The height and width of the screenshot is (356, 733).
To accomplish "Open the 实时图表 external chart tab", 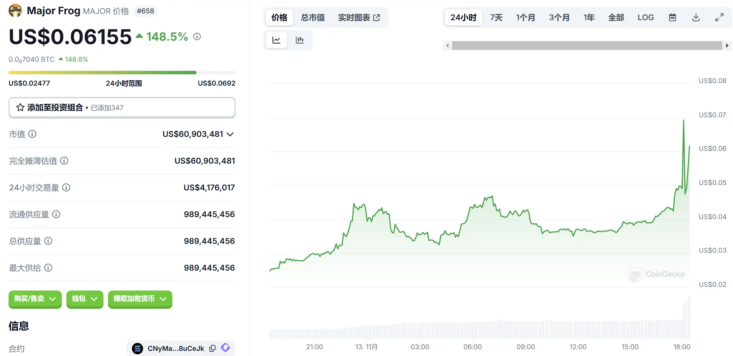I will point(359,17).
